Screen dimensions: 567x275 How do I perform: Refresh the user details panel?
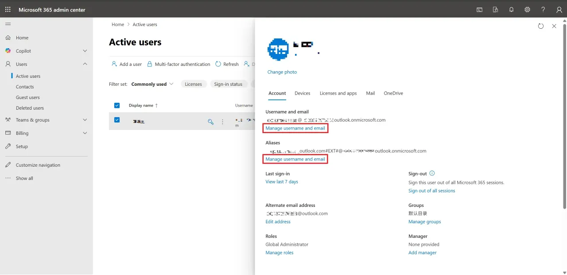541,26
